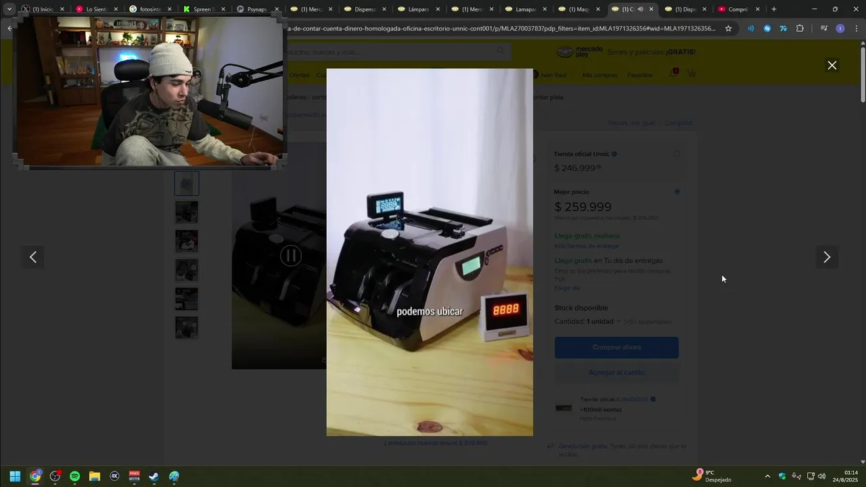Switch to the "Lo Siento" tab

click(x=97, y=9)
